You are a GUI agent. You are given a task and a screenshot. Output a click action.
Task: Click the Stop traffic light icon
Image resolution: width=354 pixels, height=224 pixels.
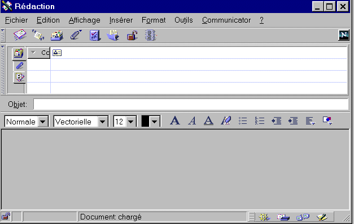(x=150, y=35)
